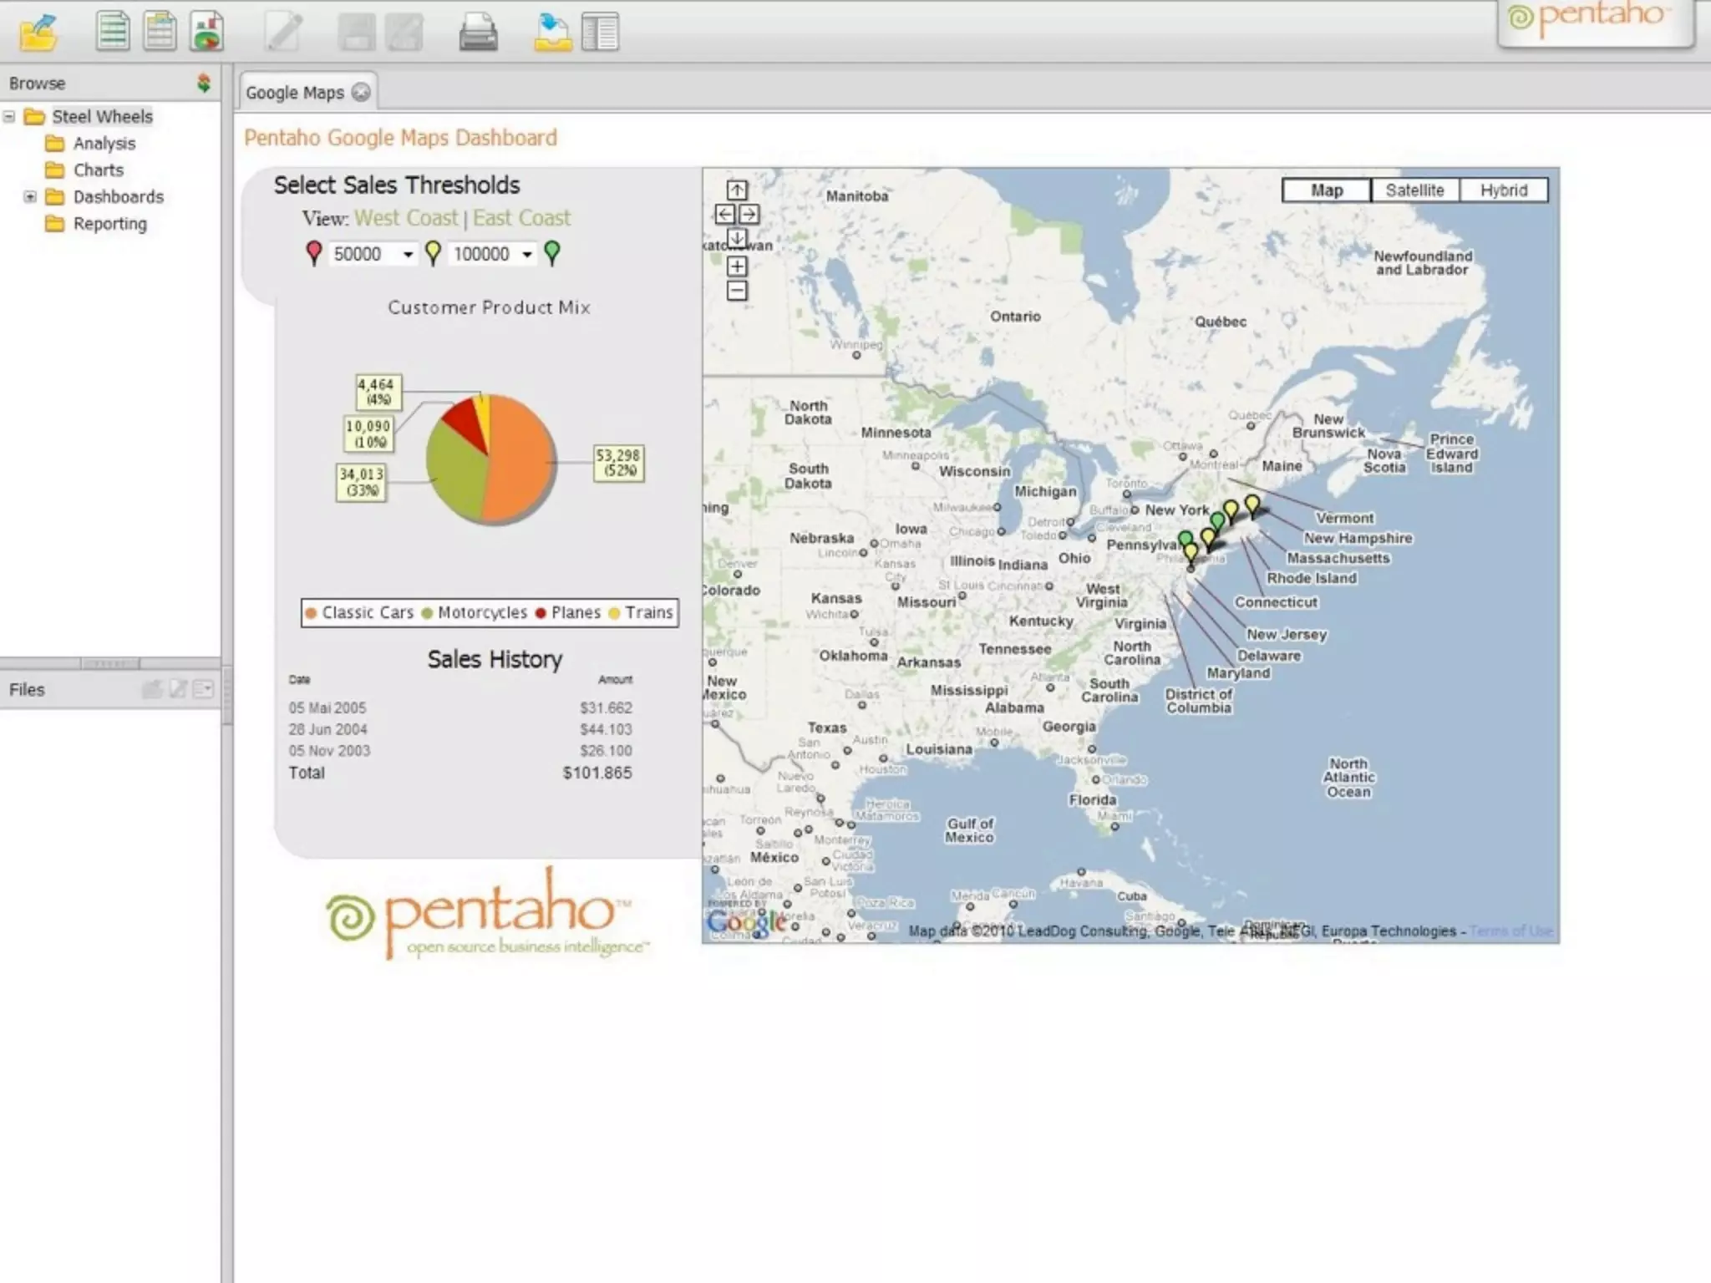Refresh the Browse panel

tap(203, 83)
